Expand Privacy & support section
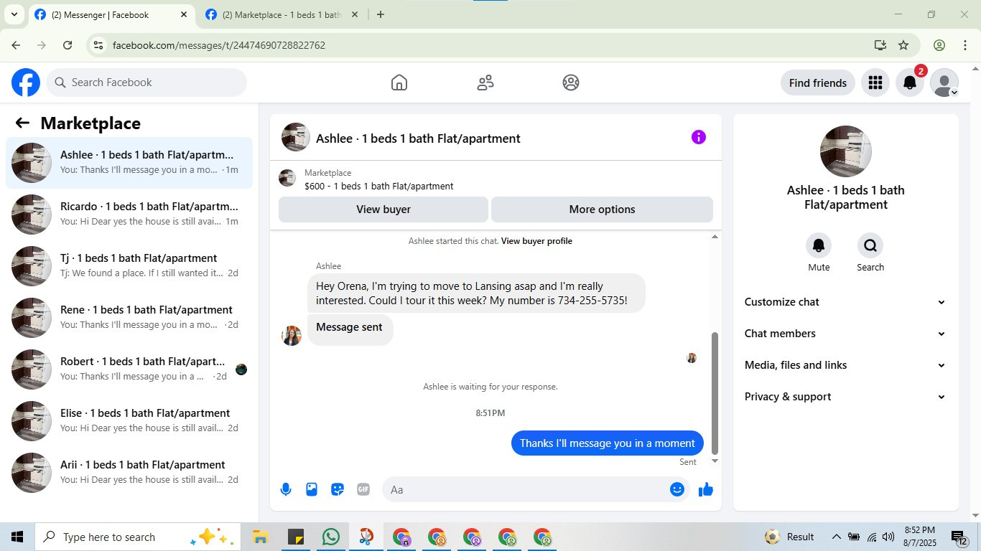981x551 pixels. coord(845,397)
